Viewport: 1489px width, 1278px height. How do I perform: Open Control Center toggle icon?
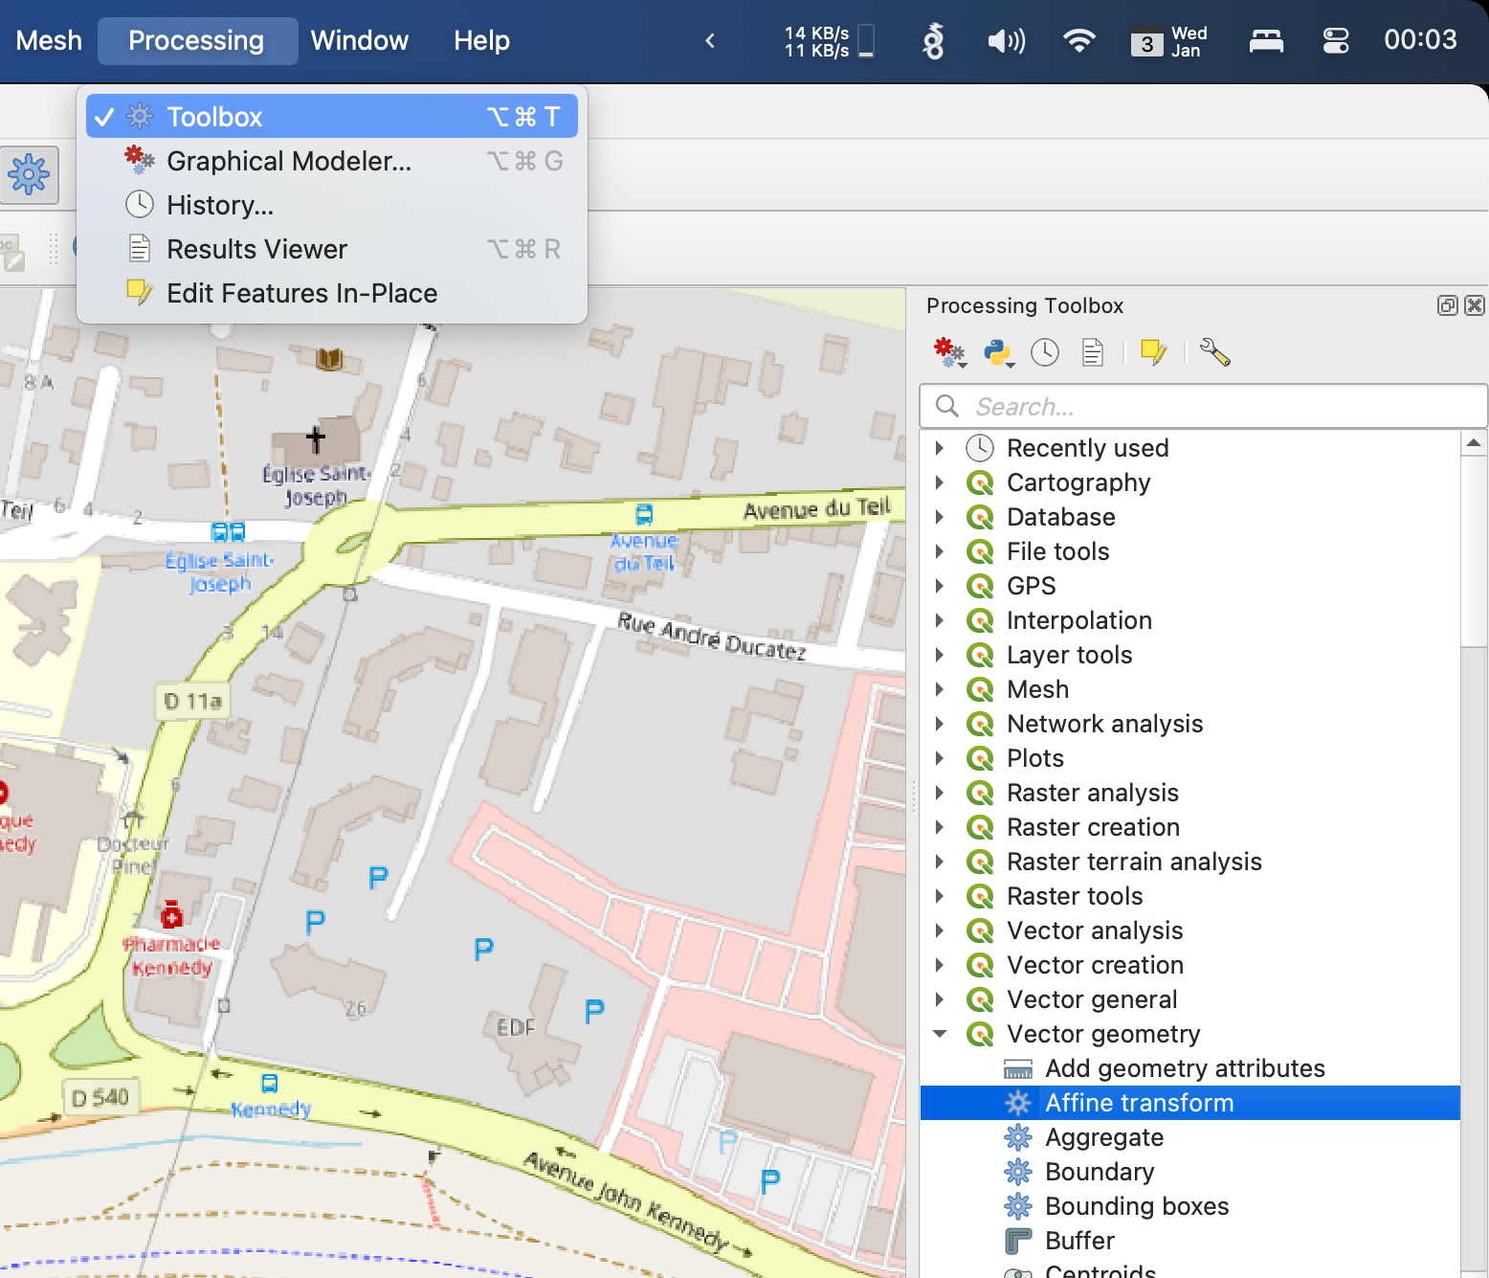point(1335,40)
